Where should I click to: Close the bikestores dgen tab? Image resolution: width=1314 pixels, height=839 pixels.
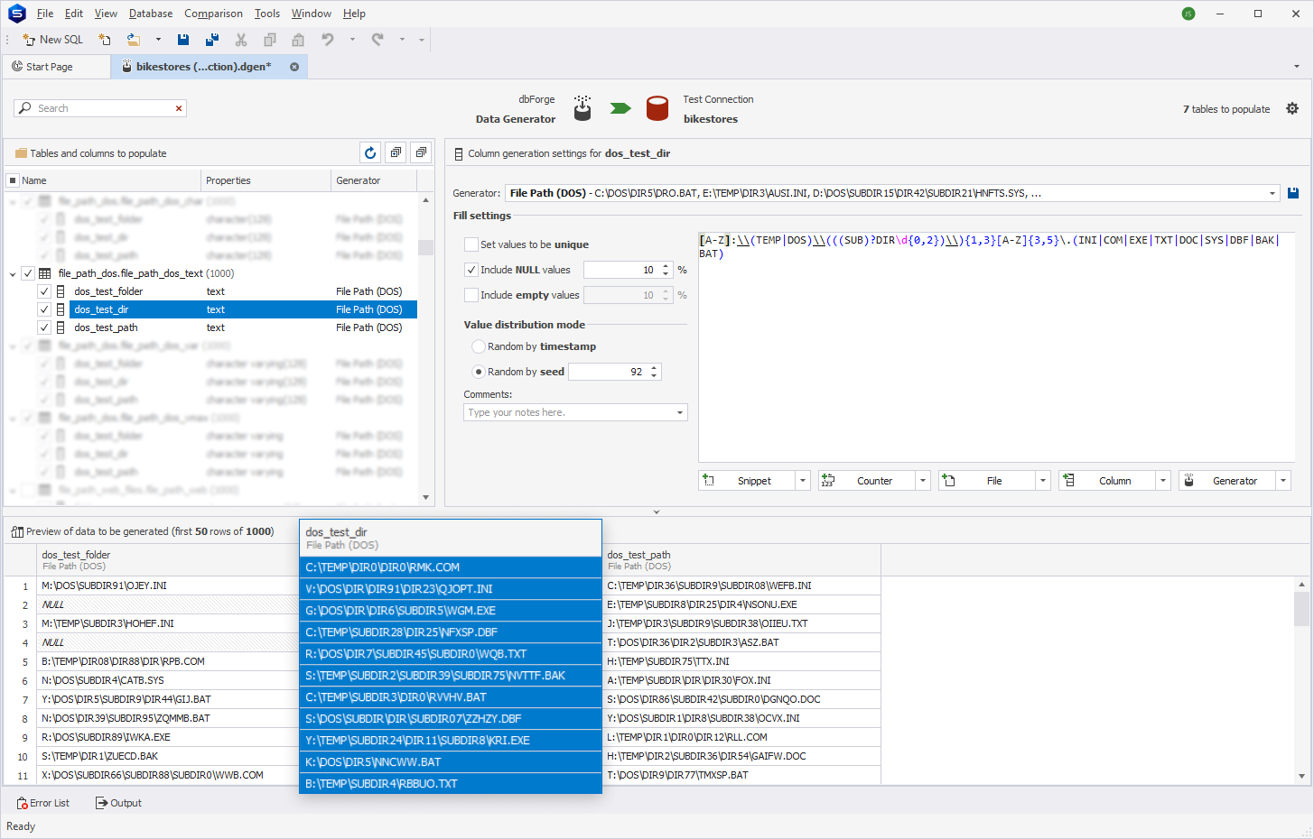point(294,67)
